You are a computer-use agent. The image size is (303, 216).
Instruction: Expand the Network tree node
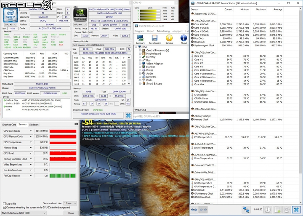(x=140, y=77)
